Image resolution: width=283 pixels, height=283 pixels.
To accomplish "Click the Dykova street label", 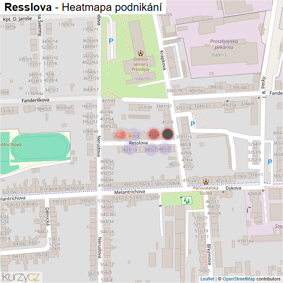I will coord(233,188).
